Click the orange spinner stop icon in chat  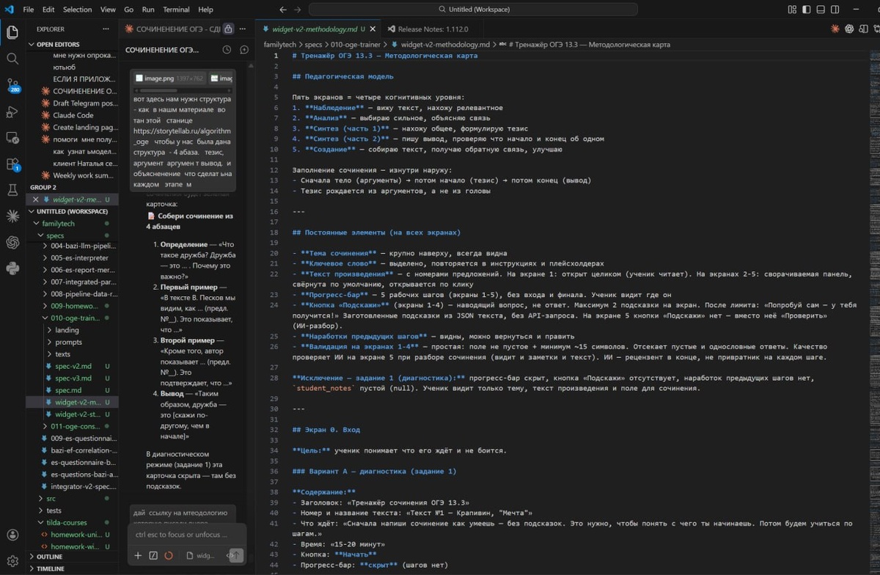click(x=168, y=556)
